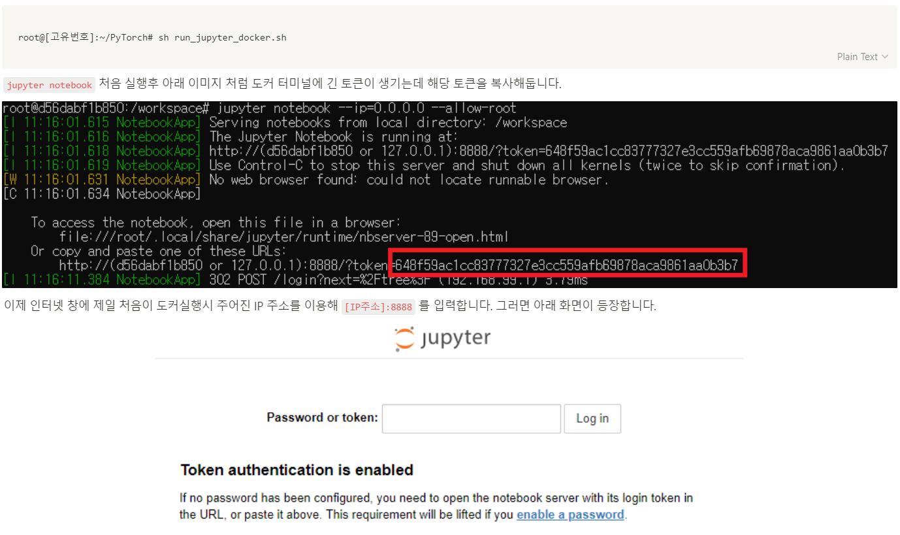Open the Plain Text language dropdown
The width and height of the screenshot is (900, 535).
click(x=862, y=57)
